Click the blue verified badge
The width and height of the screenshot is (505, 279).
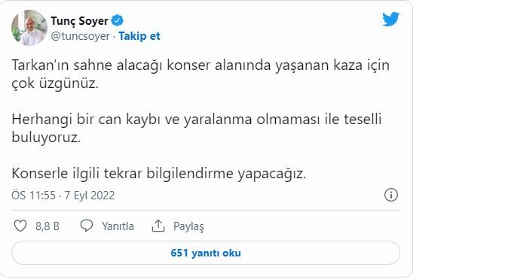(118, 20)
